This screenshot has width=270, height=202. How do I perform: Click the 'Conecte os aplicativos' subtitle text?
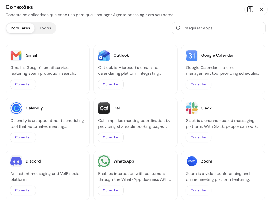click(90, 15)
